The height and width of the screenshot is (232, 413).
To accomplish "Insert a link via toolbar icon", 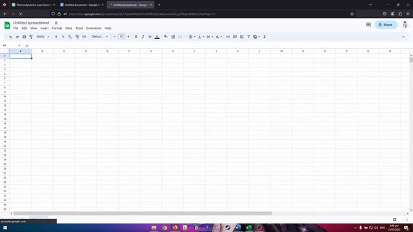I will pos(228,37).
